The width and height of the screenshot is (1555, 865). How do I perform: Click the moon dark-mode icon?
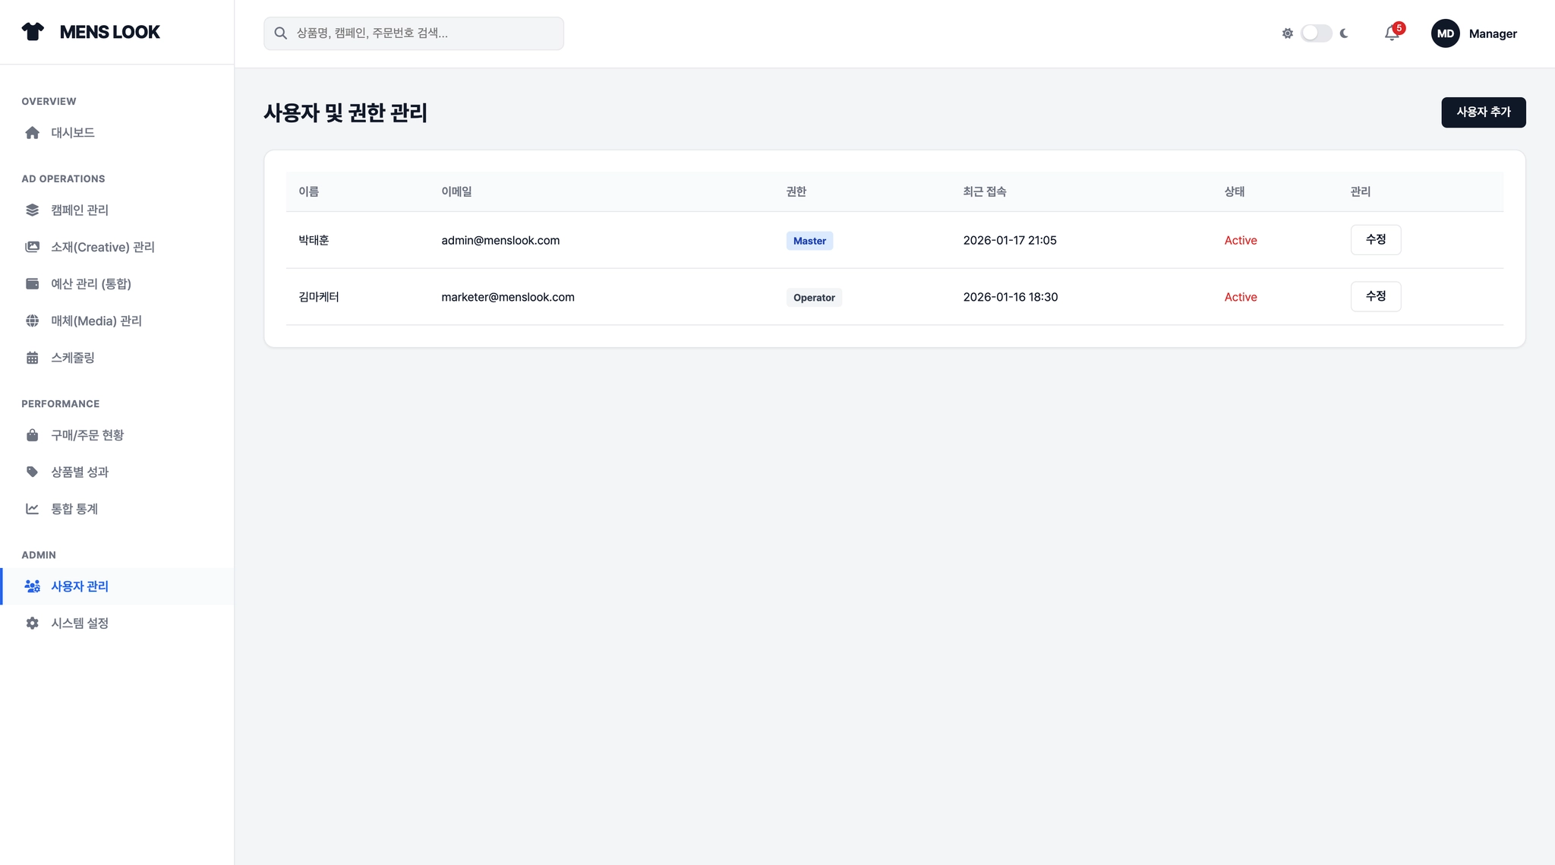pyautogui.click(x=1344, y=33)
